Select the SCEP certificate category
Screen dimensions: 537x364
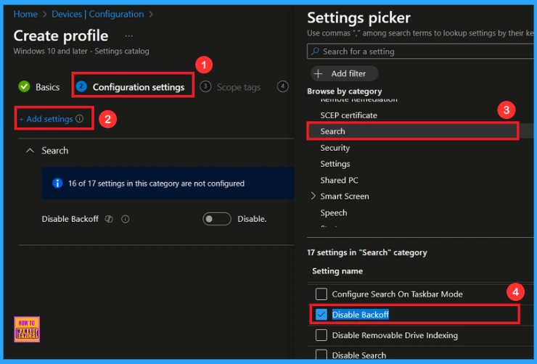pos(348,115)
